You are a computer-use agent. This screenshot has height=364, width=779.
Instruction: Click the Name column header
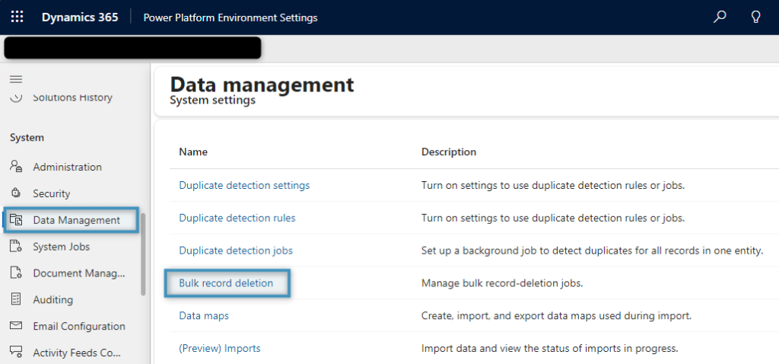point(193,152)
